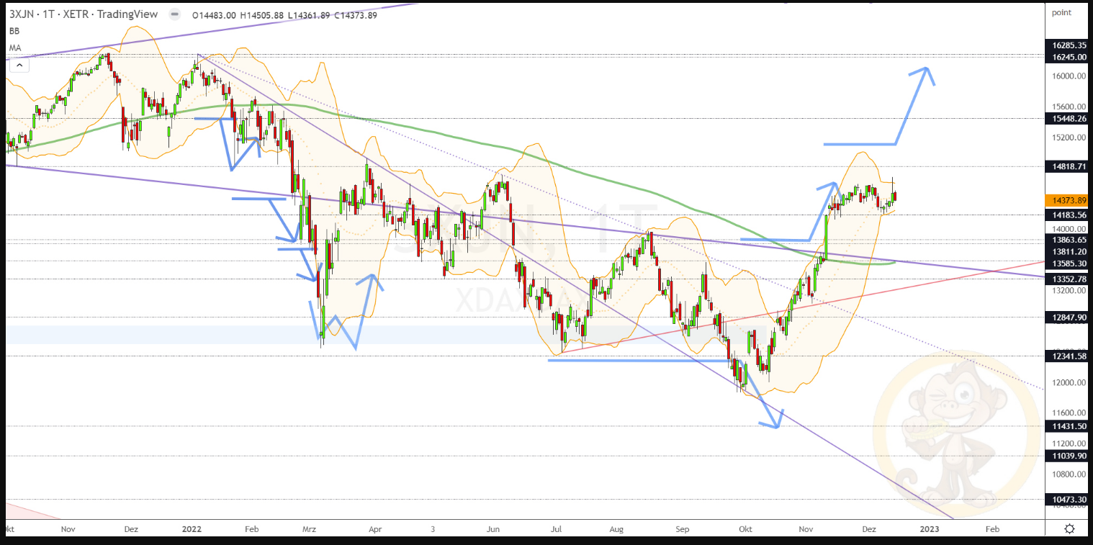Click the 15600.00 price axis tick

[x=1069, y=107]
